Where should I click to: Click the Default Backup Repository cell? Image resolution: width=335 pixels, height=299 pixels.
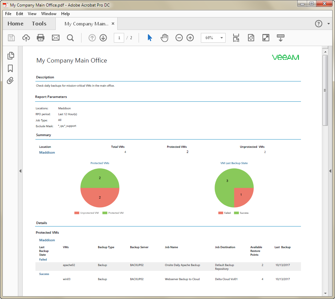point(225,267)
